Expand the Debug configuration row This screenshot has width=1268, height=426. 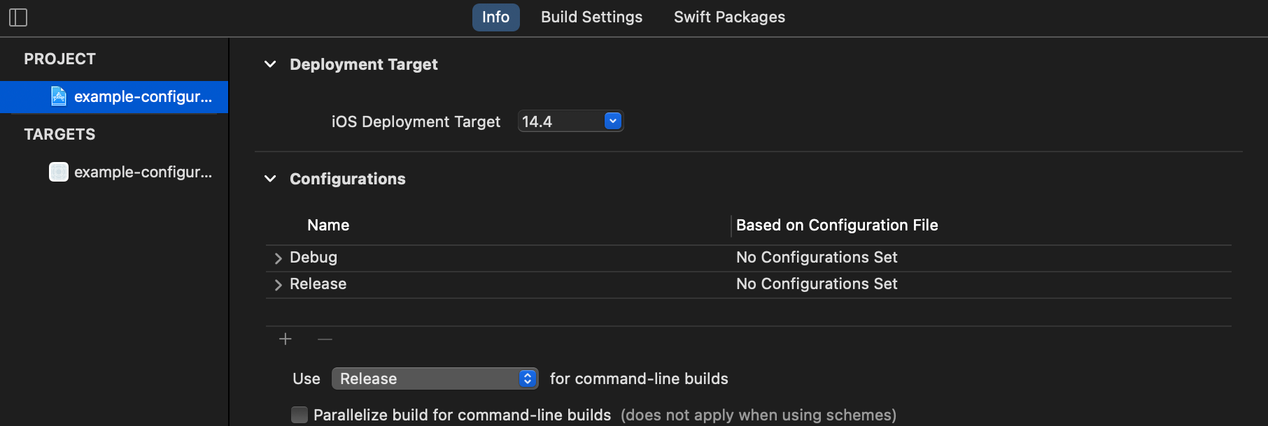pyautogui.click(x=279, y=258)
